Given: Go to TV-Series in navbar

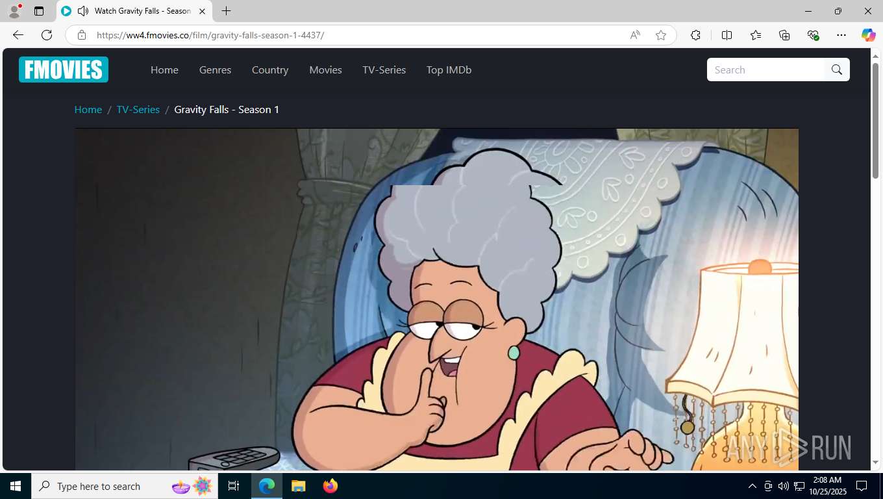Looking at the screenshot, I should [x=384, y=70].
